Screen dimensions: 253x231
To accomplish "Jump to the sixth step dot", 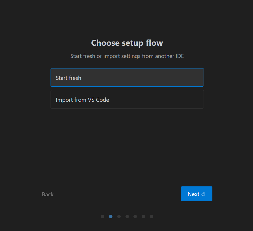I will tap(143, 217).
